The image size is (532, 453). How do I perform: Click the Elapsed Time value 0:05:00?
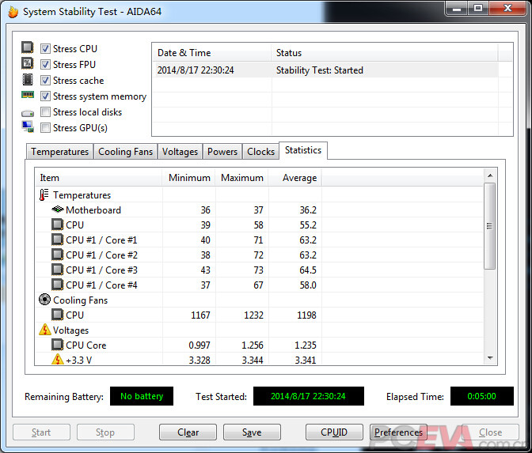482,396
